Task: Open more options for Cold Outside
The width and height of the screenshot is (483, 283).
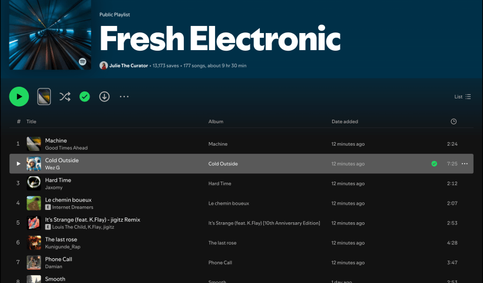Action: coord(465,164)
